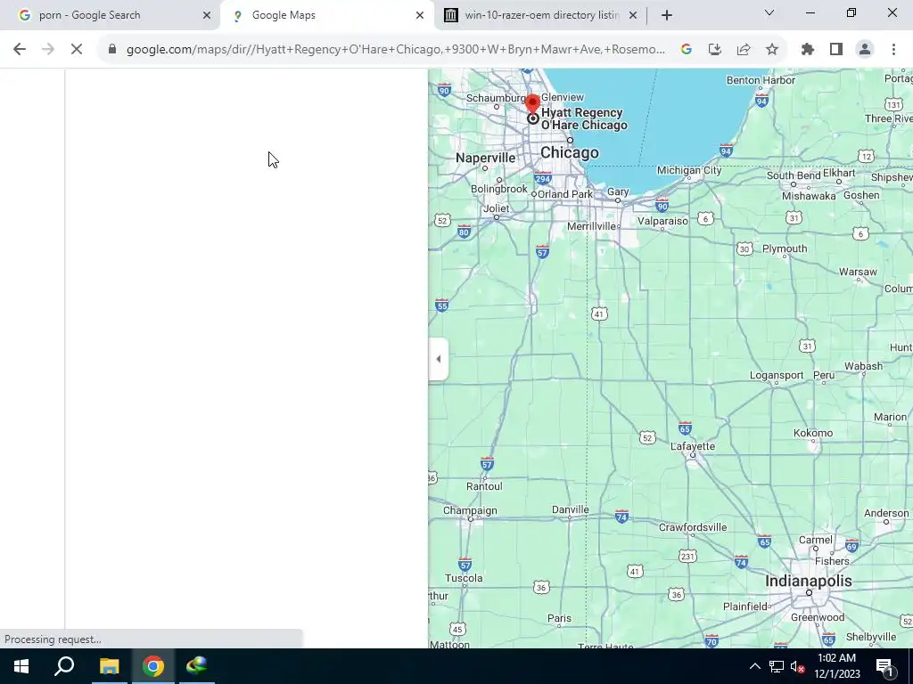Click Interstate 80 shield near Joliet
Viewport: 913px width, 684px height.
coord(464,232)
